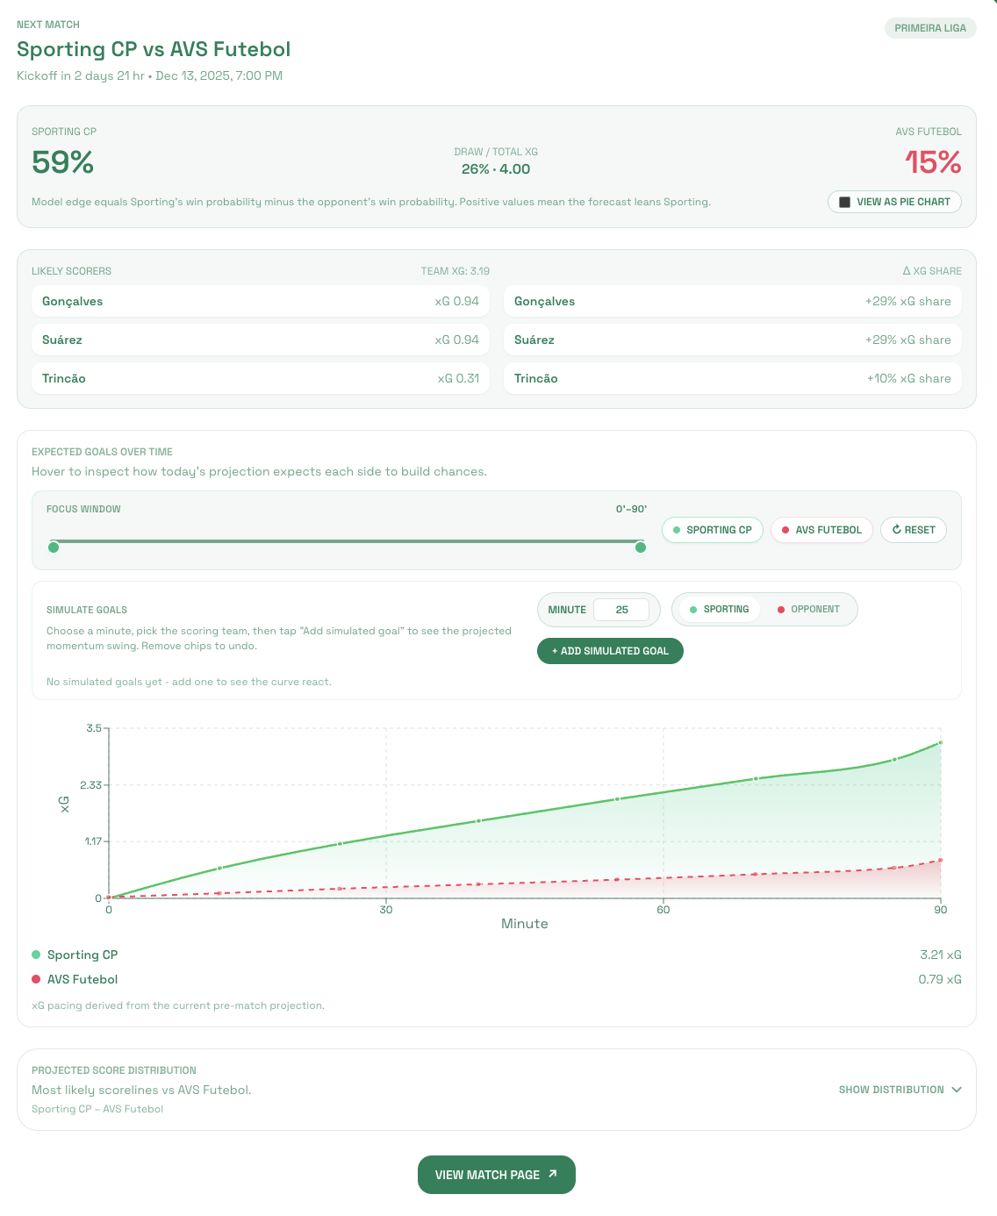Click the green dot inside the Sporting CP series chip

(x=677, y=530)
